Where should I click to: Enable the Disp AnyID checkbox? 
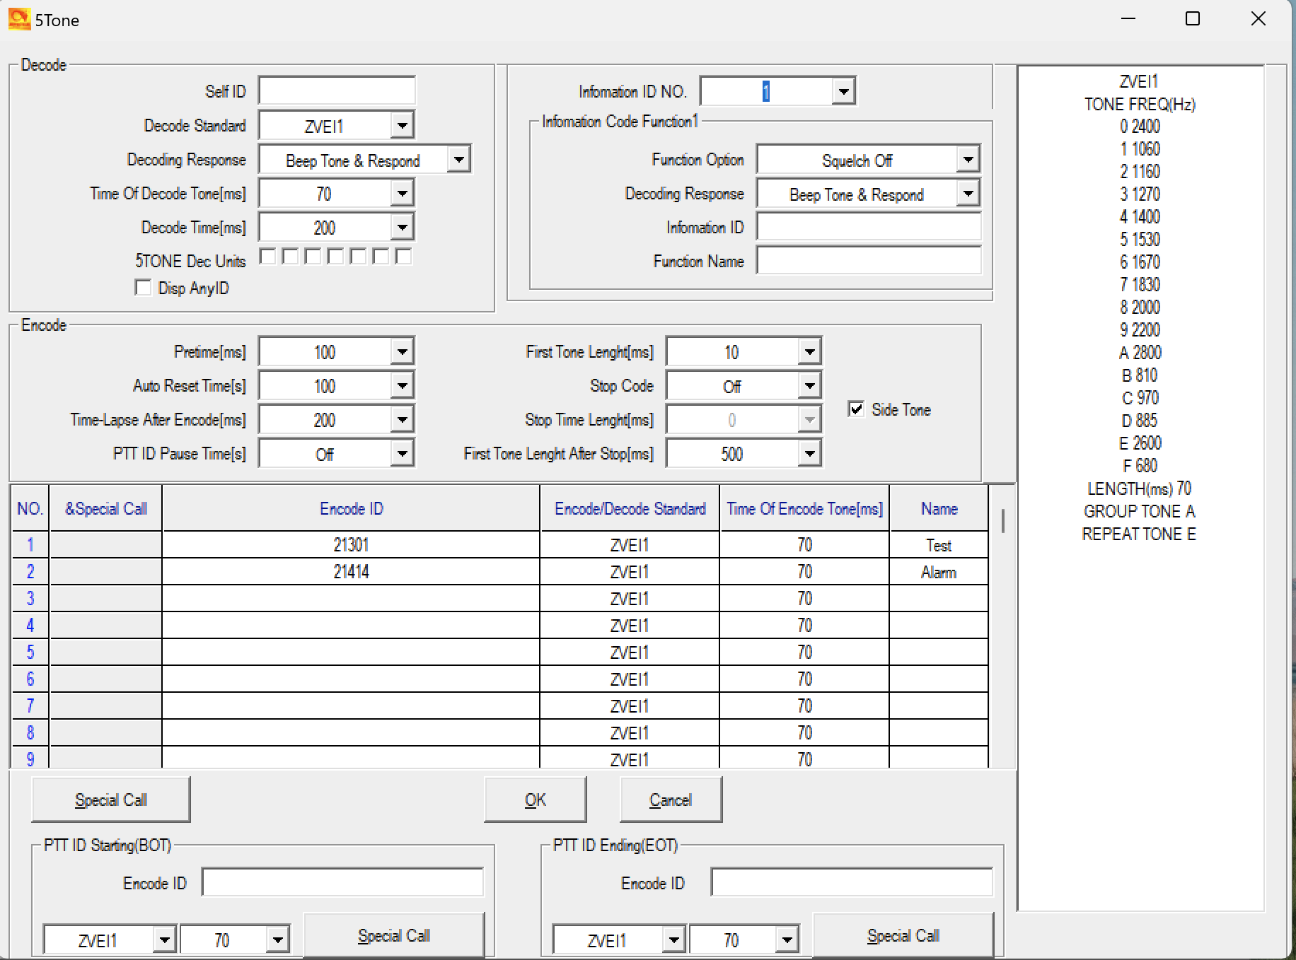pyautogui.click(x=143, y=288)
